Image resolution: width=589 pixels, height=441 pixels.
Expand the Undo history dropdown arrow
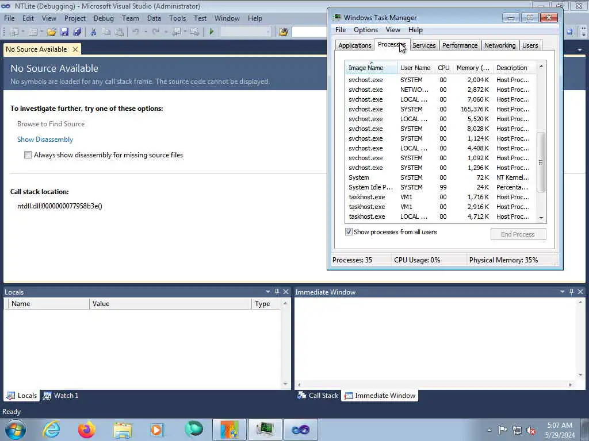(x=145, y=32)
